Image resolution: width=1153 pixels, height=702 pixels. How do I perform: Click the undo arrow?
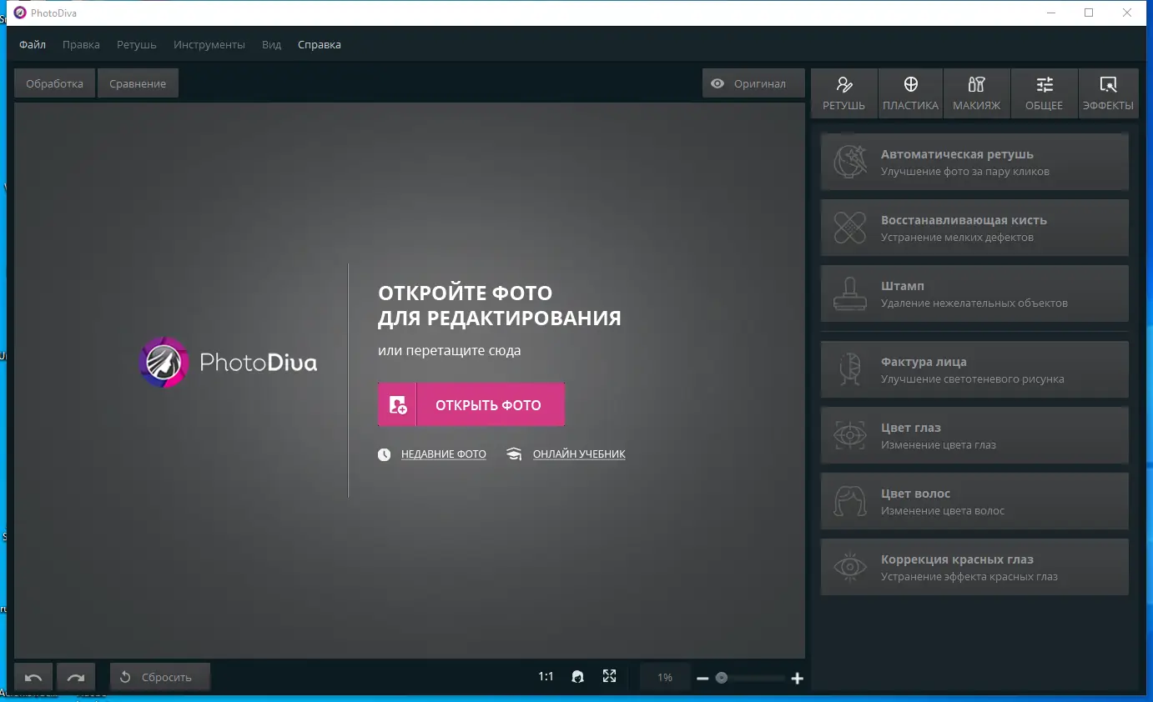point(33,676)
